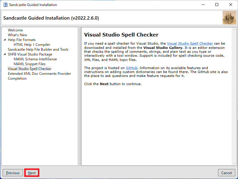Select the Welcome page in the tree
238x179 pixels.
click(15, 30)
